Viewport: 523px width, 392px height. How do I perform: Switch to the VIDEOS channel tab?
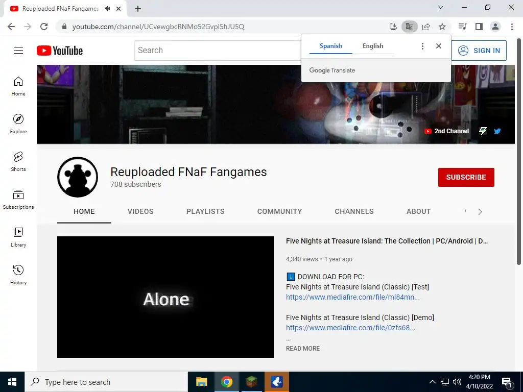coord(140,212)
